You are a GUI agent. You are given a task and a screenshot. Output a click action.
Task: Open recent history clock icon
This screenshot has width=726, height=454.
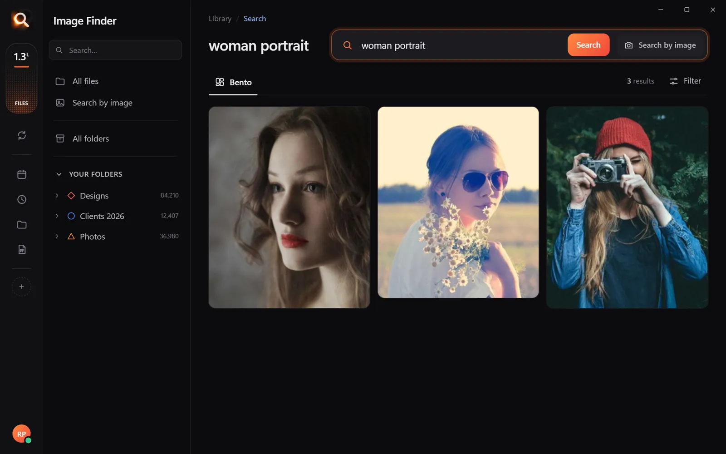pyautogui.click(x=22, y=199)
